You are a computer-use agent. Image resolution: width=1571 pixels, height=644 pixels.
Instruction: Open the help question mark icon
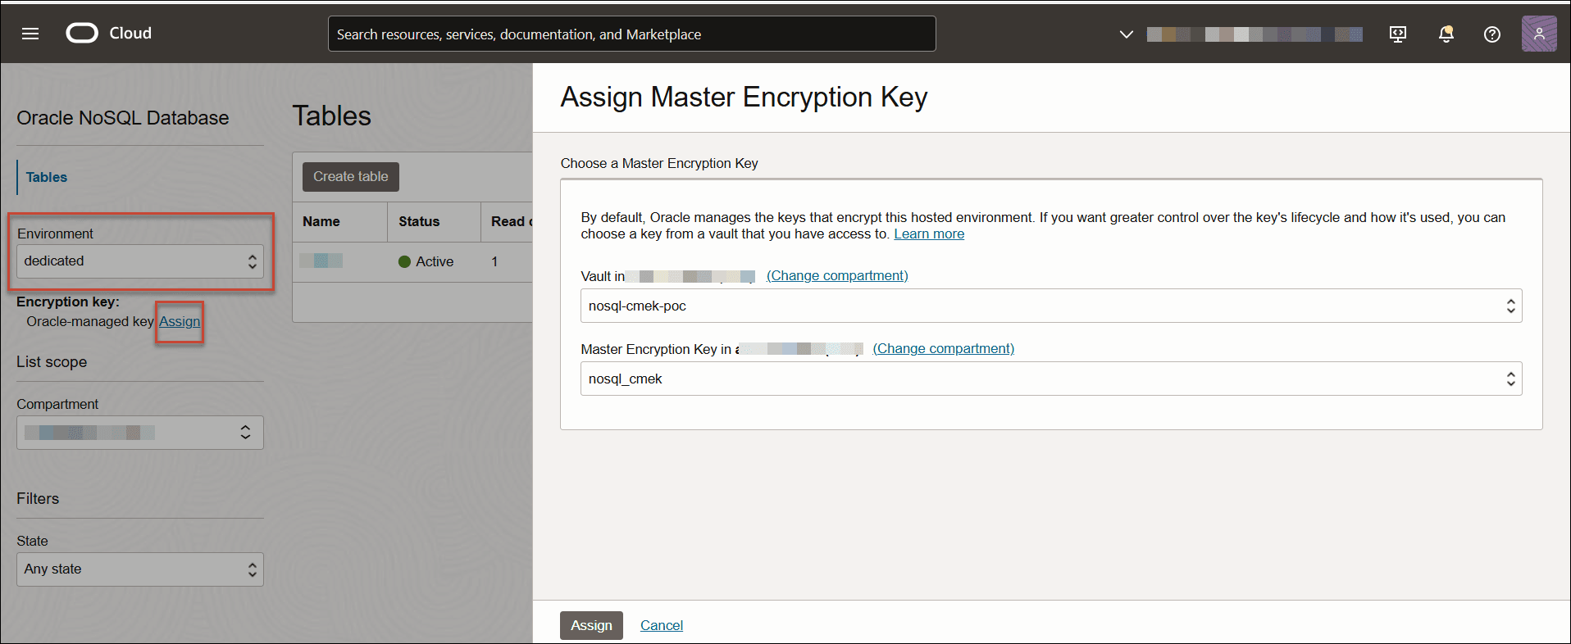tap(1491, 34)
